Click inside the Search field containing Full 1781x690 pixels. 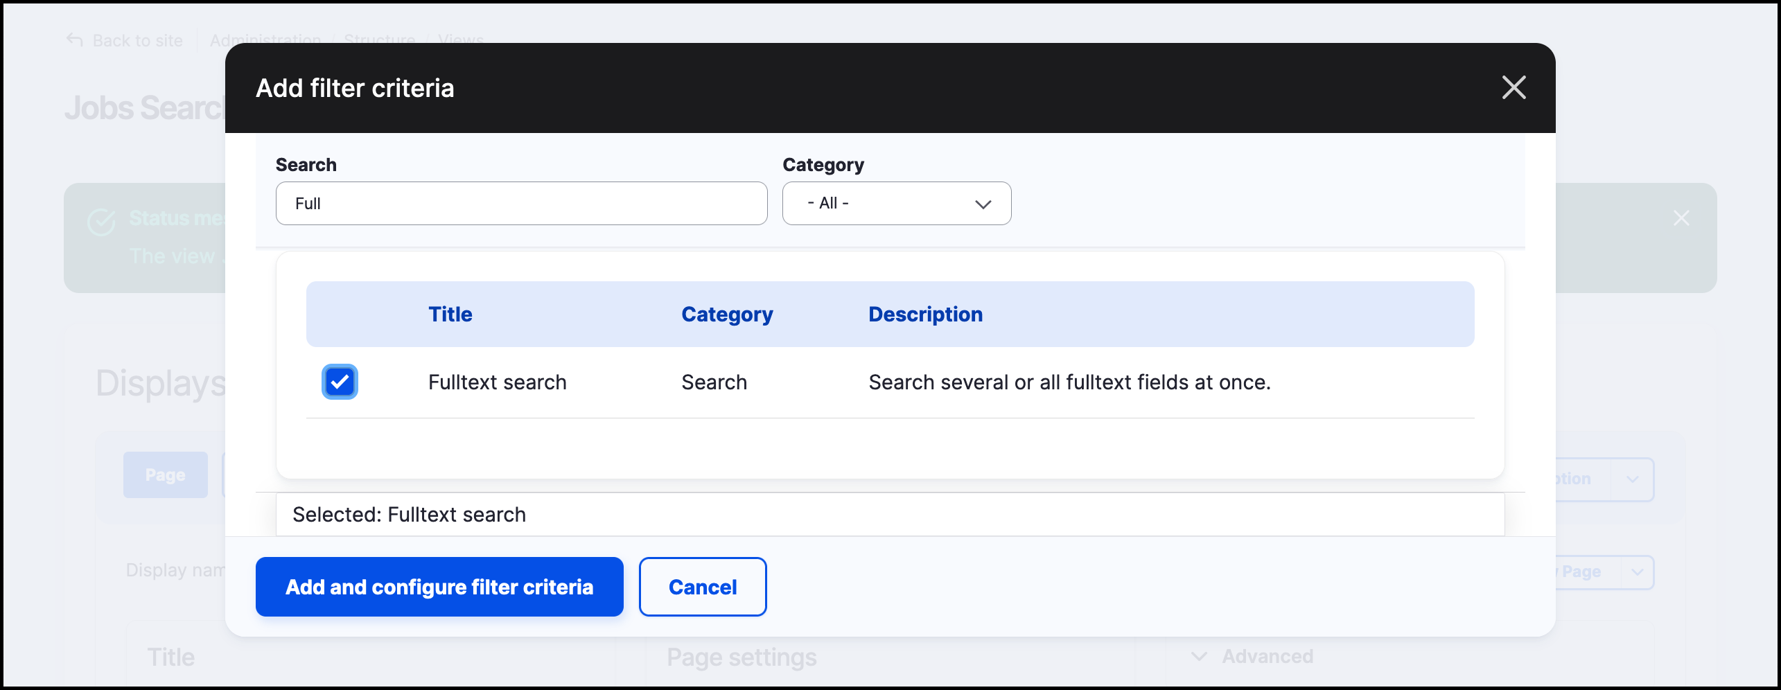(520, 203)
